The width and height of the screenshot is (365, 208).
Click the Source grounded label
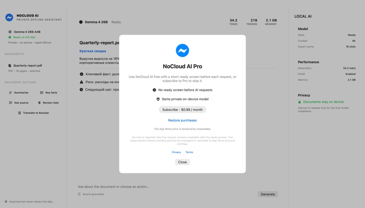93,194
